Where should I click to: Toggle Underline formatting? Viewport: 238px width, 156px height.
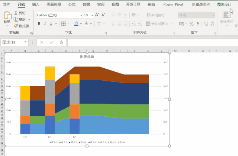click(51, 23)
